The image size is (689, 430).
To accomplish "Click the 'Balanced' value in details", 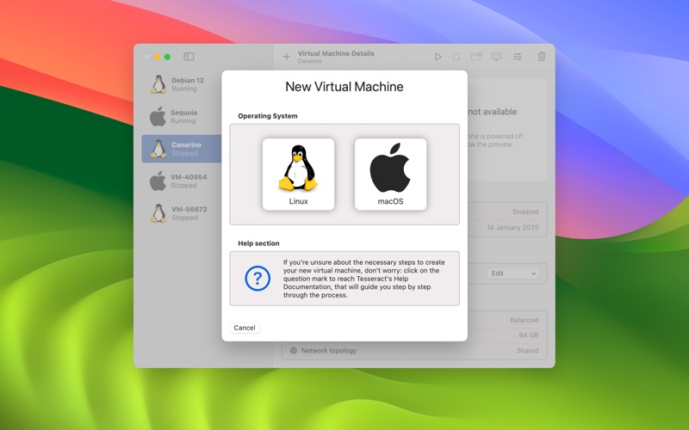I will coord(525,320).
